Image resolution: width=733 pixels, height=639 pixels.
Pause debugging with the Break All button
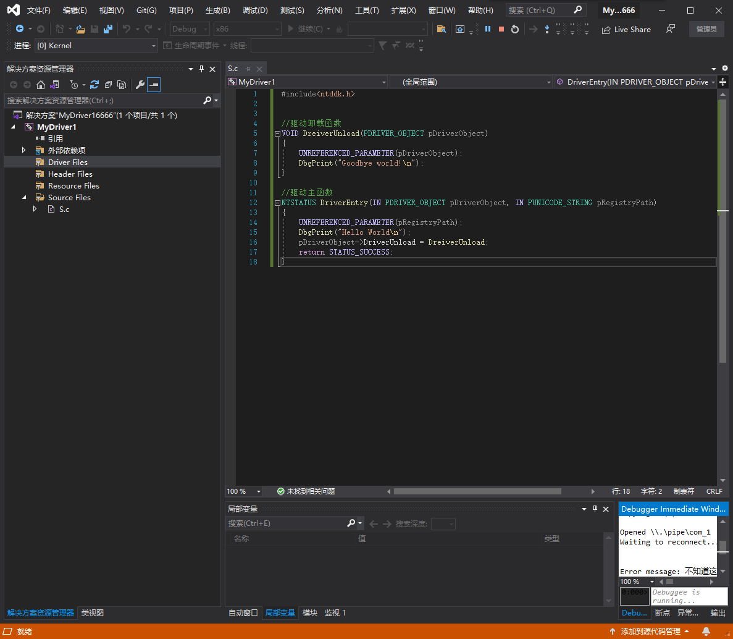pyautogui.click(x=488, y=29)
